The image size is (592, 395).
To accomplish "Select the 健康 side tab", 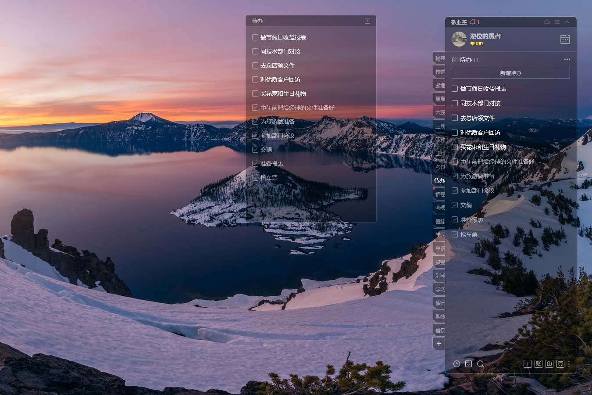I will (439, 221).
